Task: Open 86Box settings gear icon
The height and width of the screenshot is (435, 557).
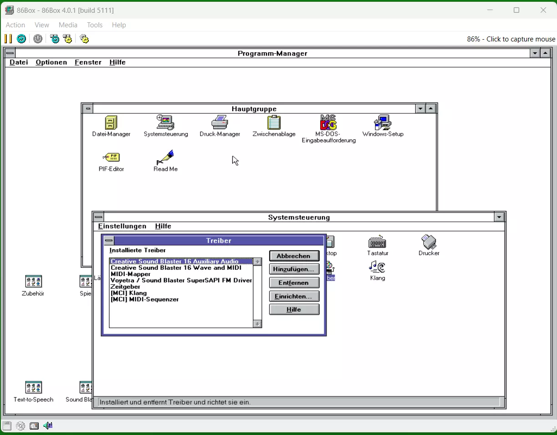Action: [x=84, y=39]
